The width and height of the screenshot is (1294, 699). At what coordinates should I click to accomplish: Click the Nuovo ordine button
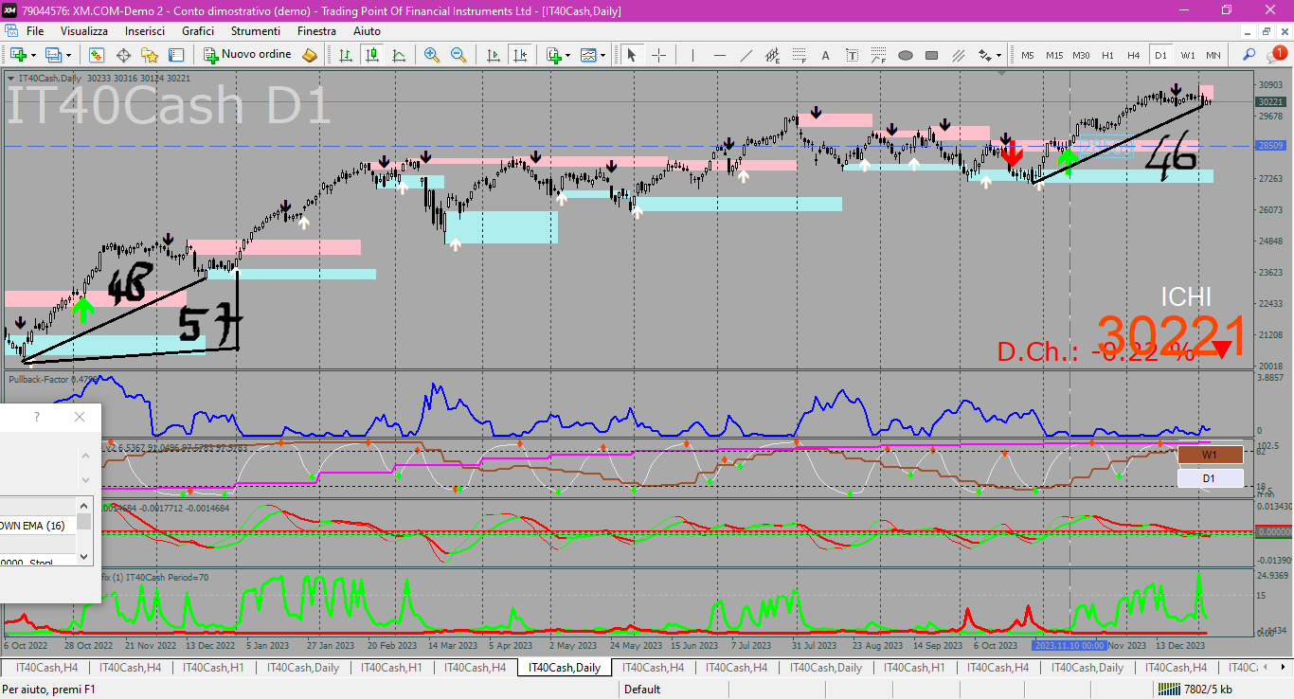click(247, 55)
